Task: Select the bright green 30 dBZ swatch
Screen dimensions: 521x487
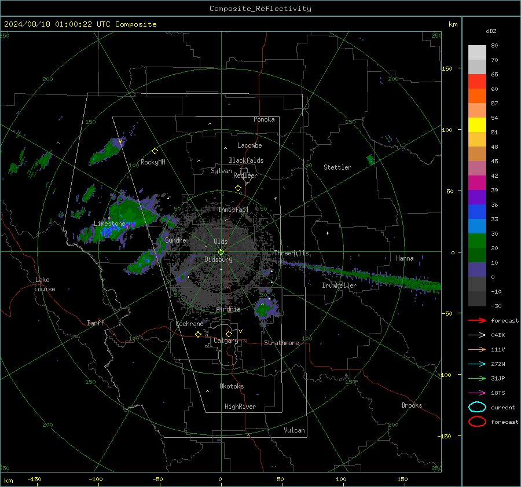Action: (477, 240)
